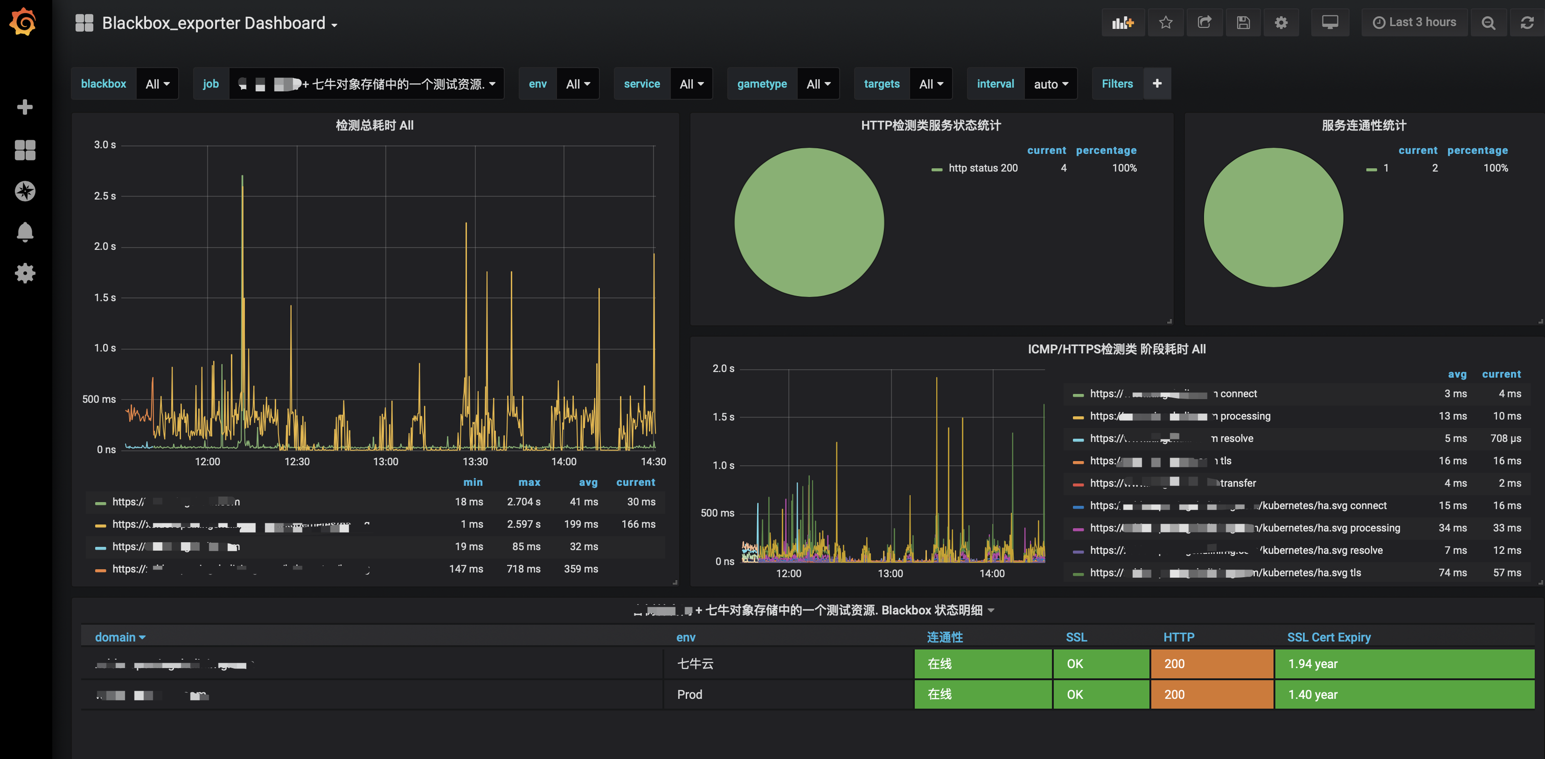Open the 'Last 3 hours' time picker
Viewport: 1545px width, 759px height.
1414,22
